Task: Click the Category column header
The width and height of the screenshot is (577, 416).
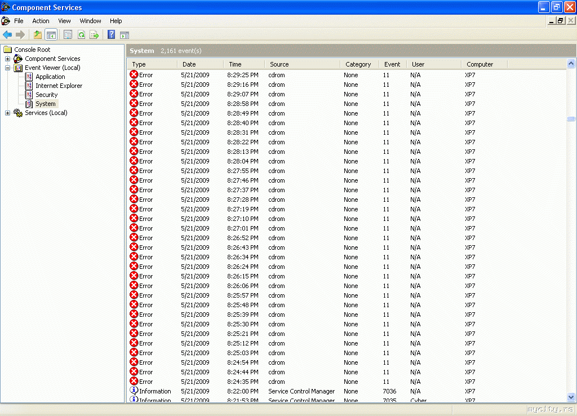Action: (x=359, y=64)
